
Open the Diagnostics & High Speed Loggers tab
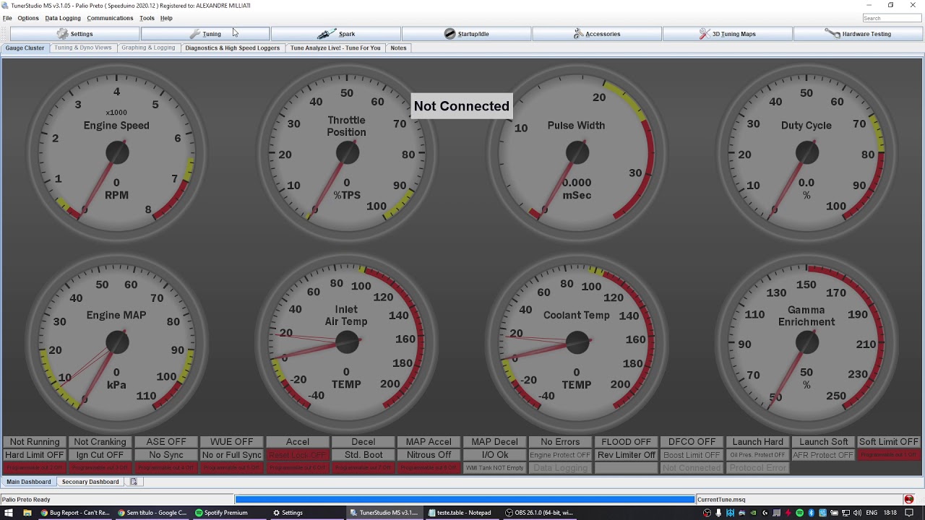point(232,48)
